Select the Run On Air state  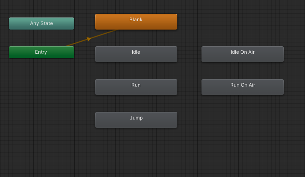(242, 87)
